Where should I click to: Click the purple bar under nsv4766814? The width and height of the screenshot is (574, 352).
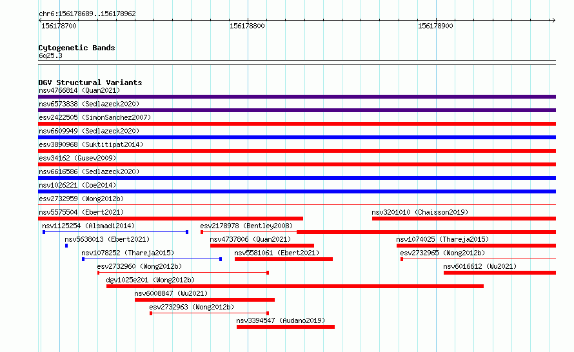coord(297,97)
